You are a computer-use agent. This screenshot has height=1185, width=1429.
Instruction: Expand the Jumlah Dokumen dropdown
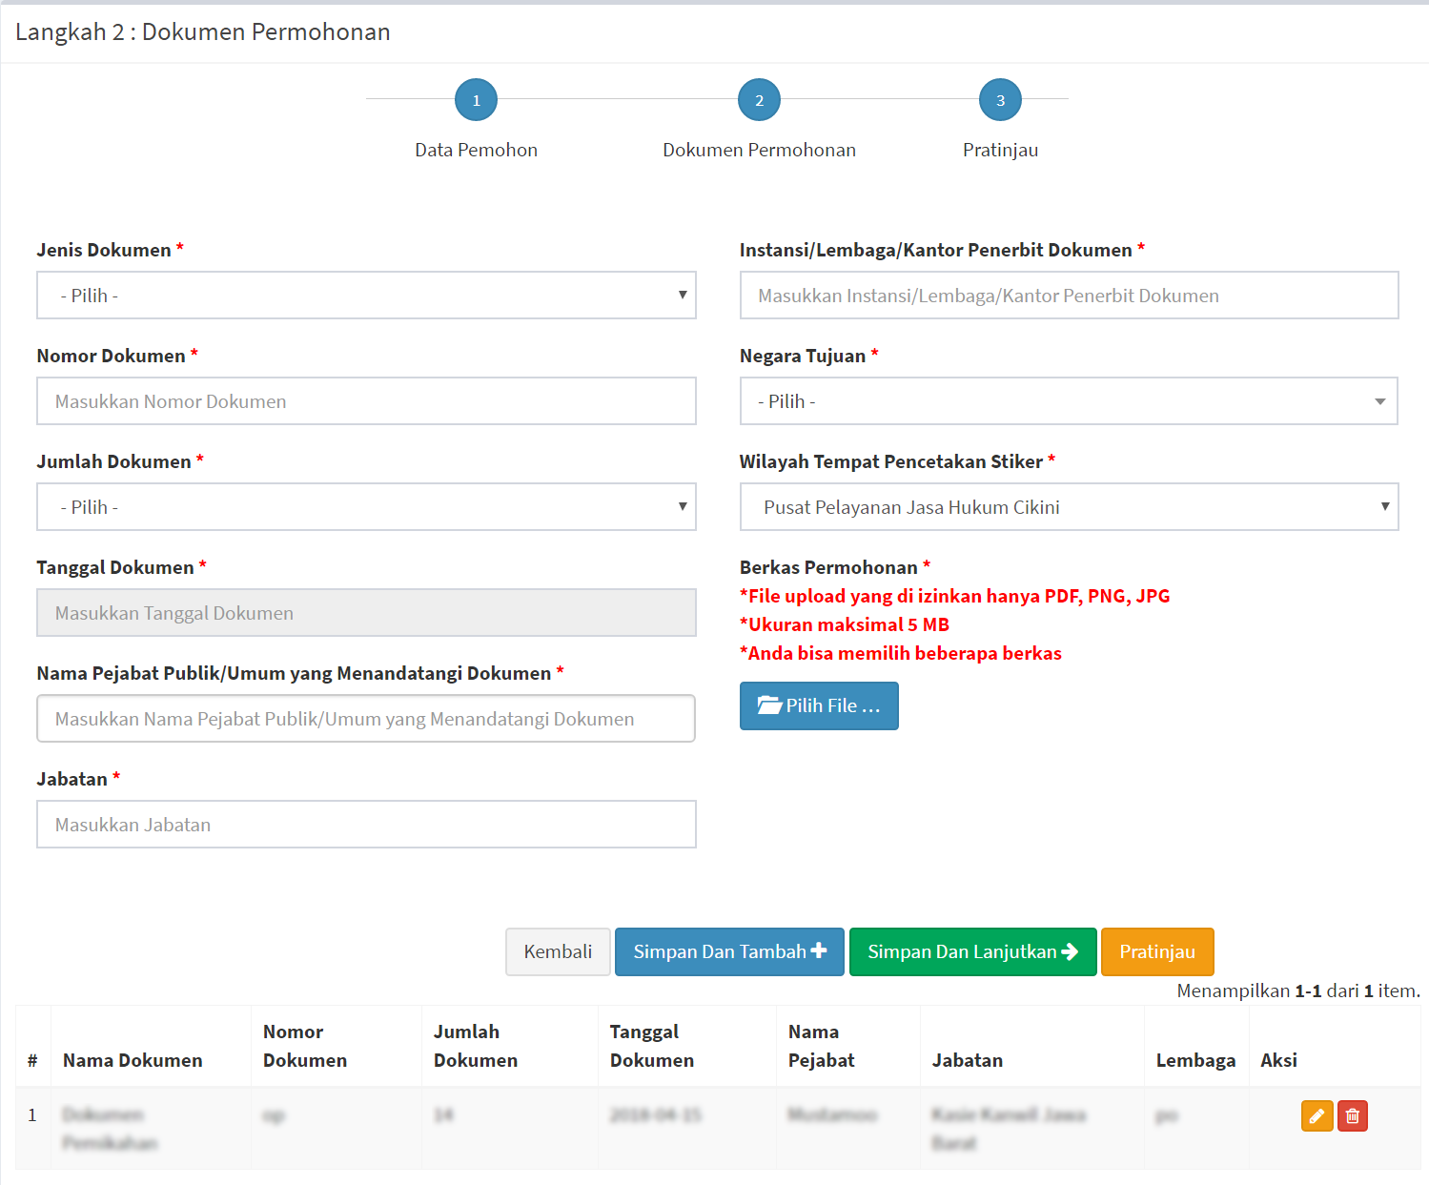tap(366, 507)
